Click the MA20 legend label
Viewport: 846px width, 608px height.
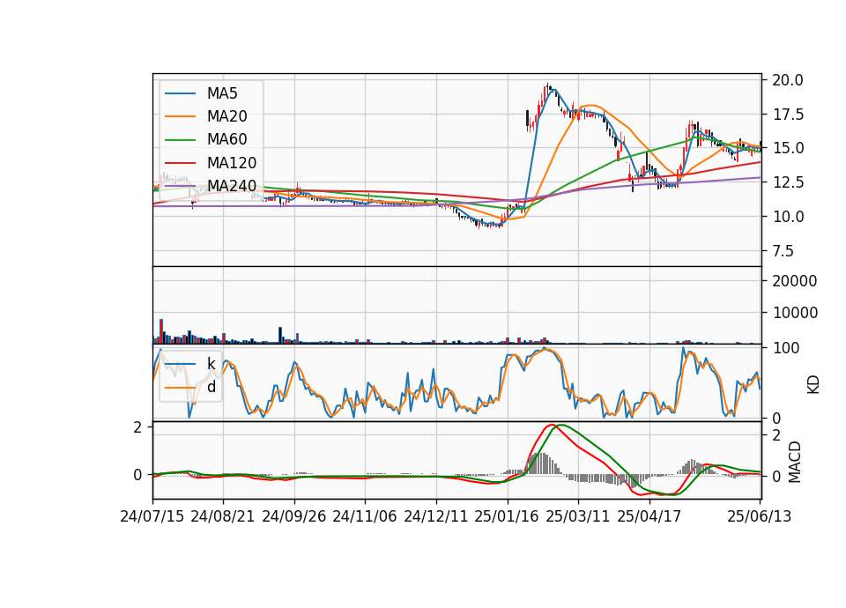(x=226, y=116)
